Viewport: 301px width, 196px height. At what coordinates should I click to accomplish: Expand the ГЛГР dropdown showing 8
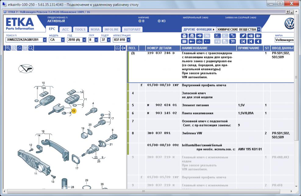point(96,40)
